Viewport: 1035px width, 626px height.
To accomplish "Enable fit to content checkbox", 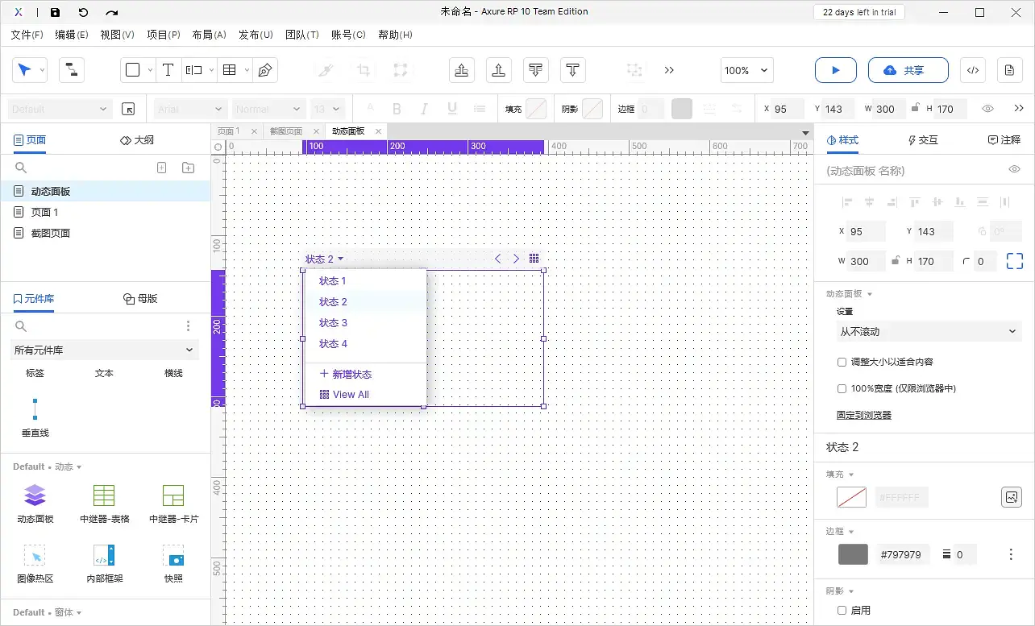I will tap(842, 363).
